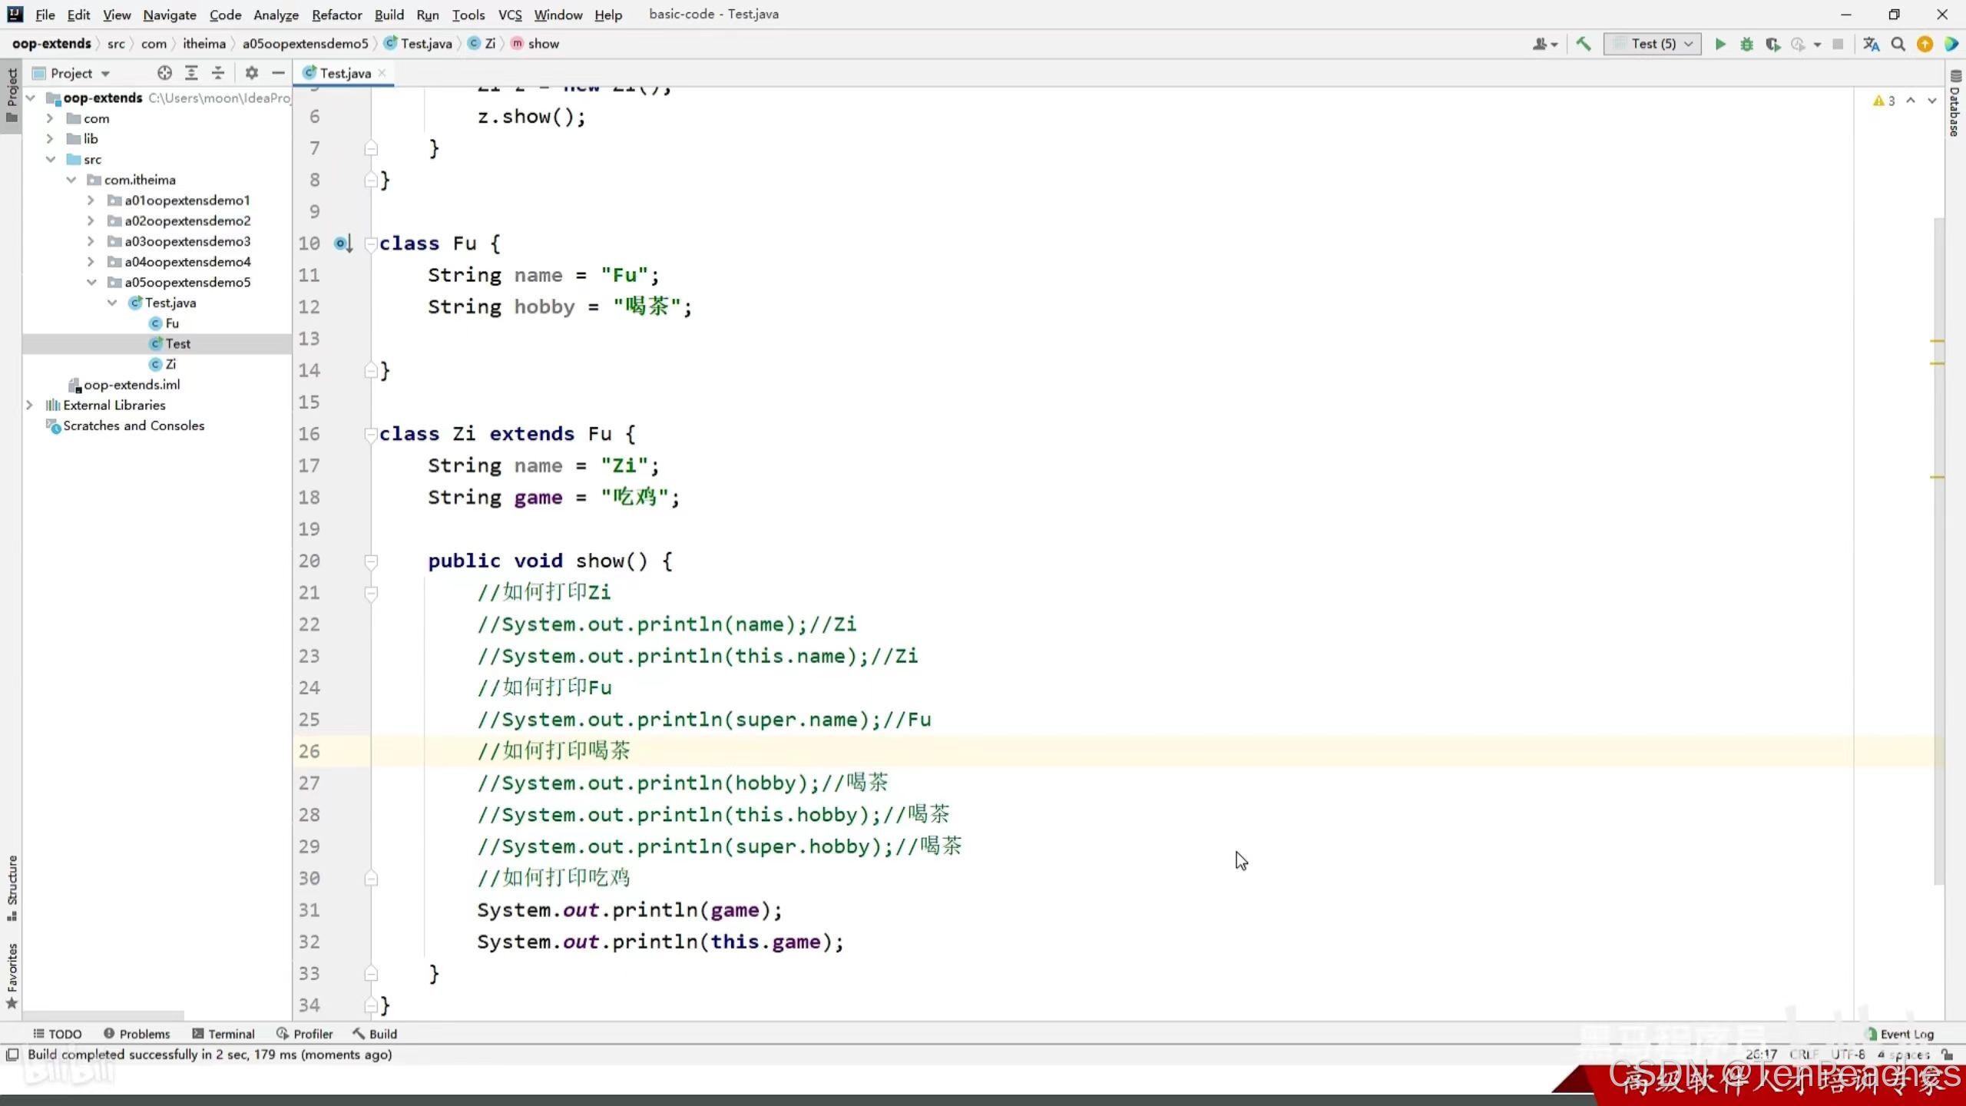Toggle read-only lock icon in status bar
The height and width of the screenshot is (1106, 1966).
click(1947, 1055)
